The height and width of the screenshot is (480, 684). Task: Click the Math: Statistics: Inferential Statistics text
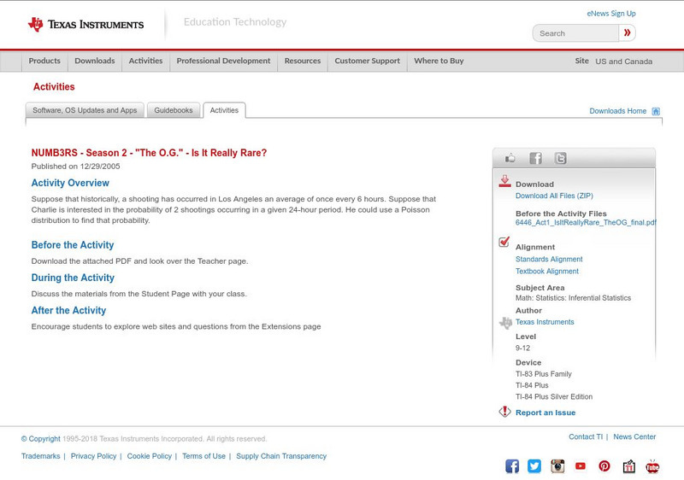pos(573,298)
